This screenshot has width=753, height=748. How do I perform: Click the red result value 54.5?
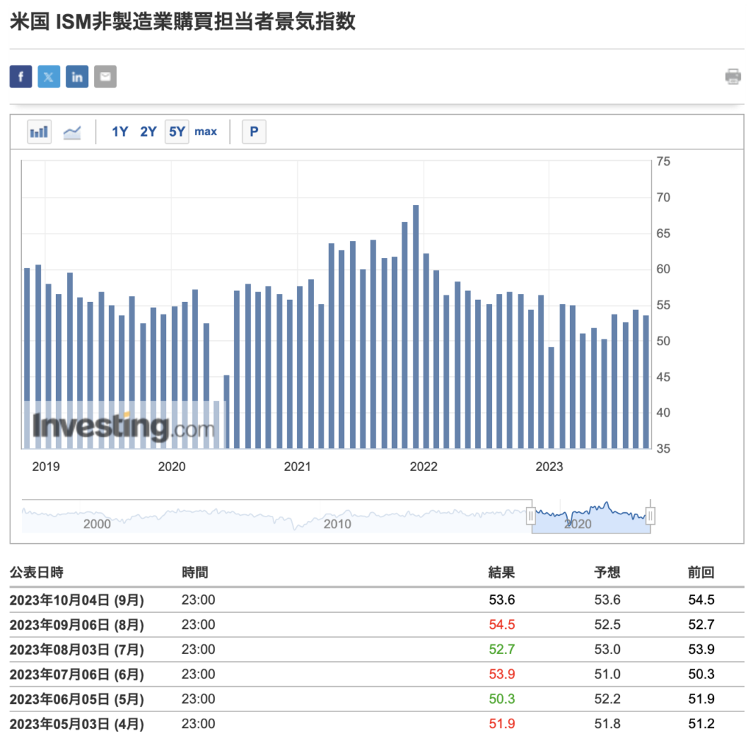(502, 625)
